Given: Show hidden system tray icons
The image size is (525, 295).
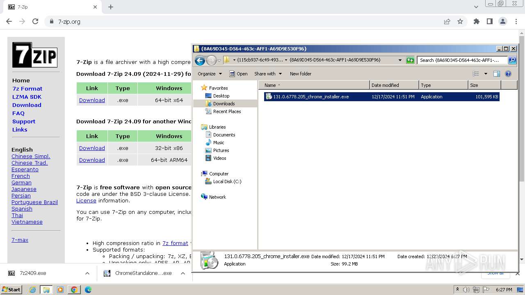Looking at the screenshot, I should (x=457, y=290).
